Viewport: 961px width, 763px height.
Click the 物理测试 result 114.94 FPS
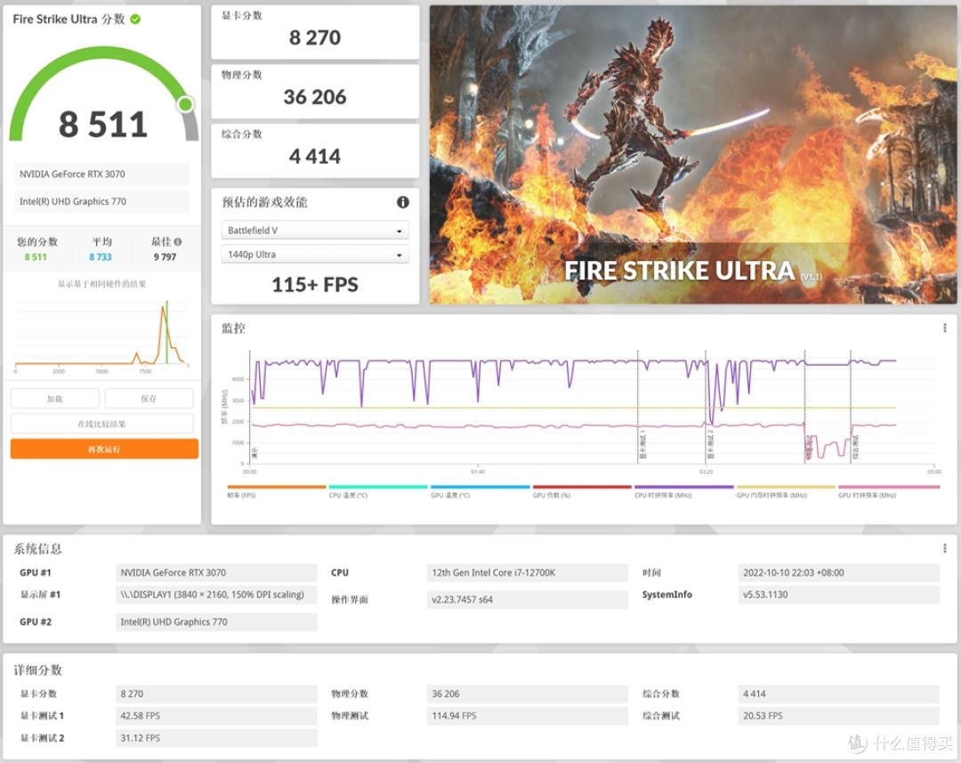point(527,716)
